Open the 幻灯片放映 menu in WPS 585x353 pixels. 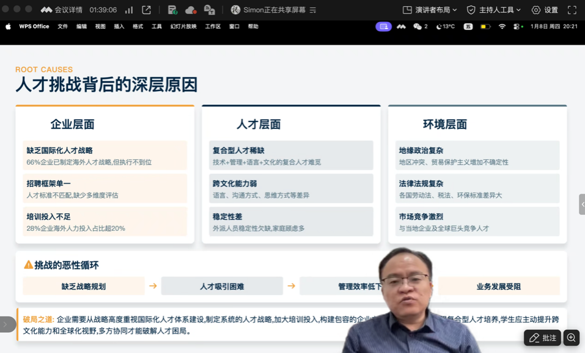point(183,27)
